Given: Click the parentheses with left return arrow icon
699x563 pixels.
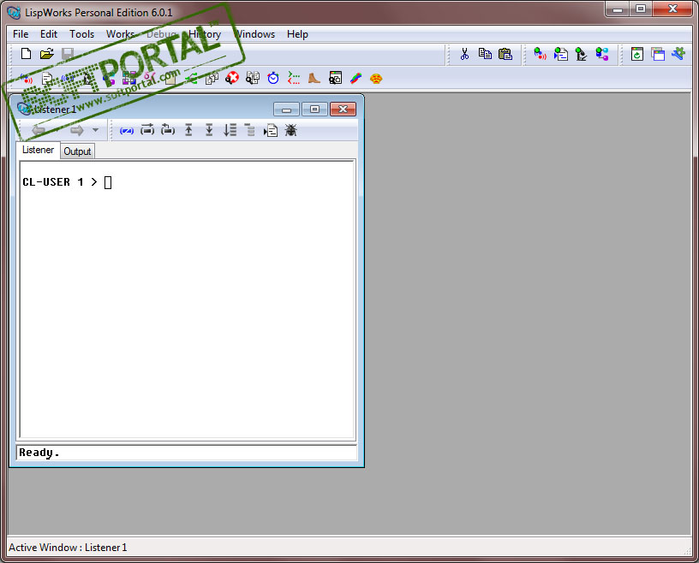Looking at the screenshot, I should 168,130.
